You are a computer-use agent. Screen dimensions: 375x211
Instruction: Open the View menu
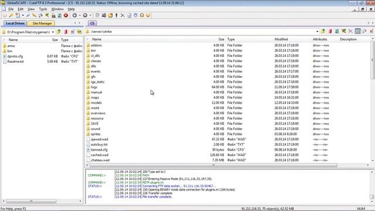31,9
